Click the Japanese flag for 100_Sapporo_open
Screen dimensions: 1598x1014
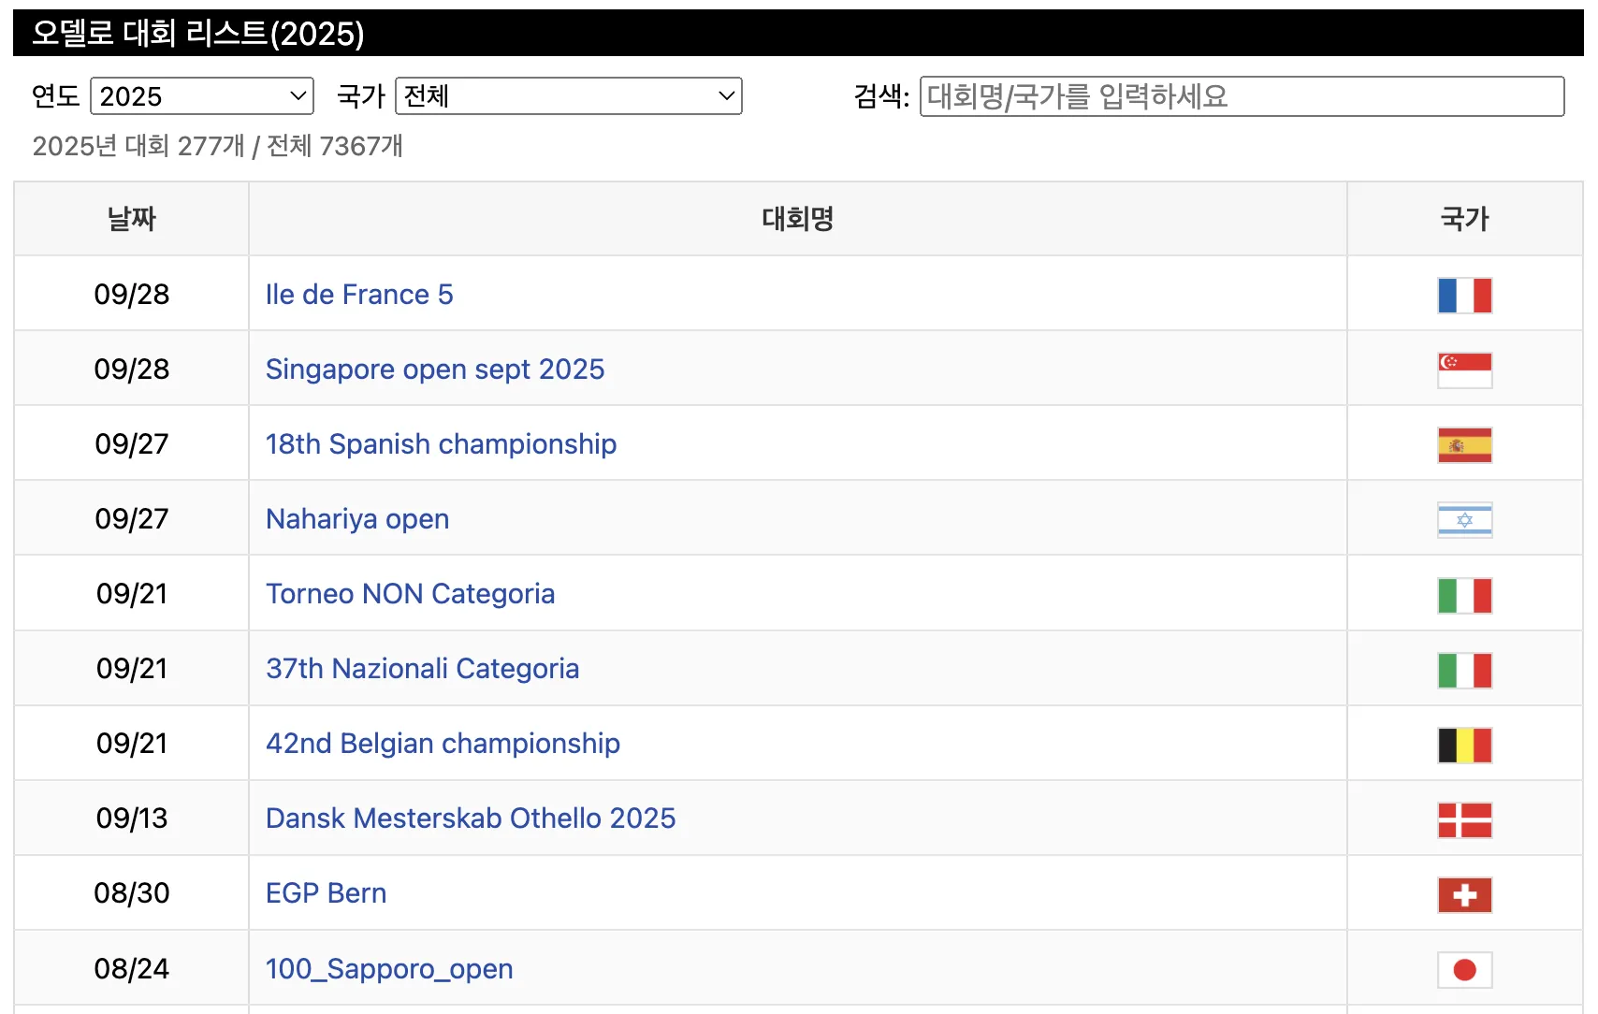coord(1464,969)
